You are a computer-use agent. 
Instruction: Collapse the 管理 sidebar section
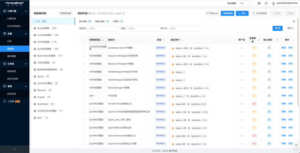[26, 86]
